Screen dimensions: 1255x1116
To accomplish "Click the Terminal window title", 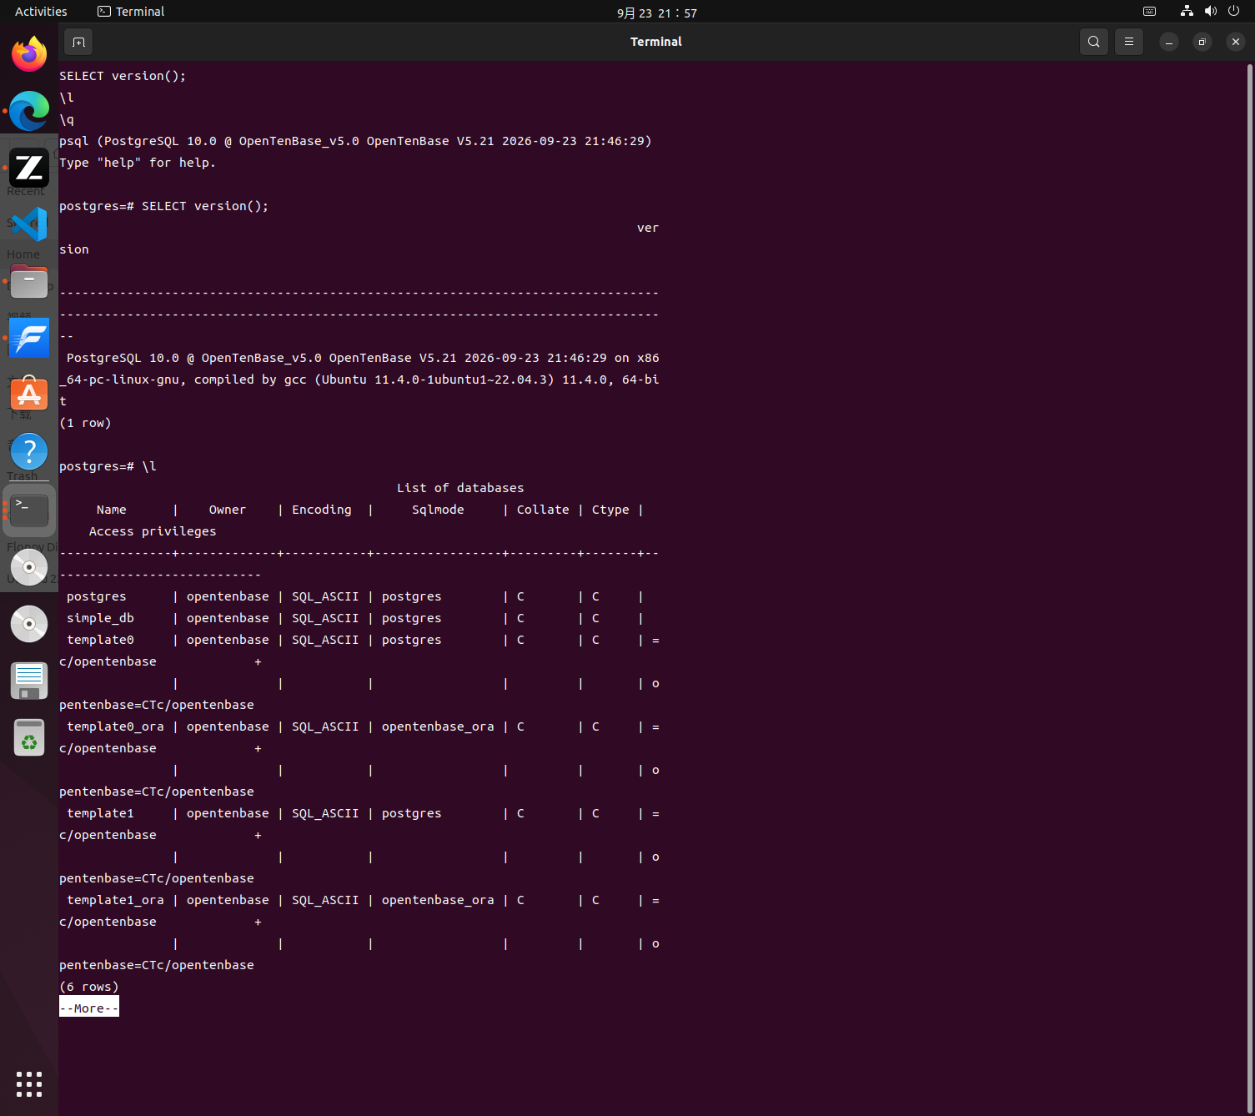I will pos(656,42).
